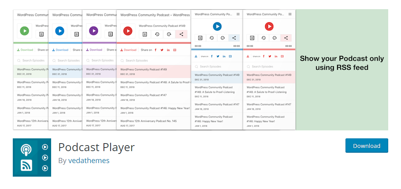
Task: Toggle the episode list in the wide red player
Action: (x=145, y=34)
